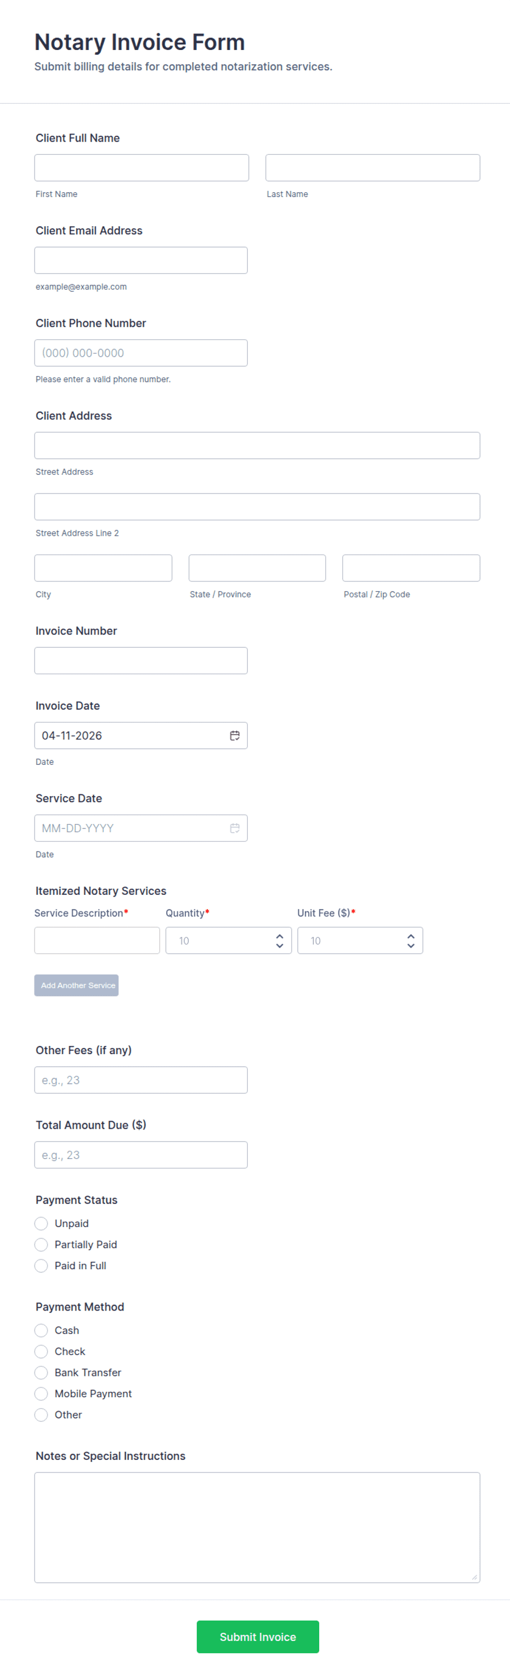Viewport: 510px width, 1680px height.
Task: Choose Bank Transfer payment method
Action: pyautogui.click(x=41, y=1372)
